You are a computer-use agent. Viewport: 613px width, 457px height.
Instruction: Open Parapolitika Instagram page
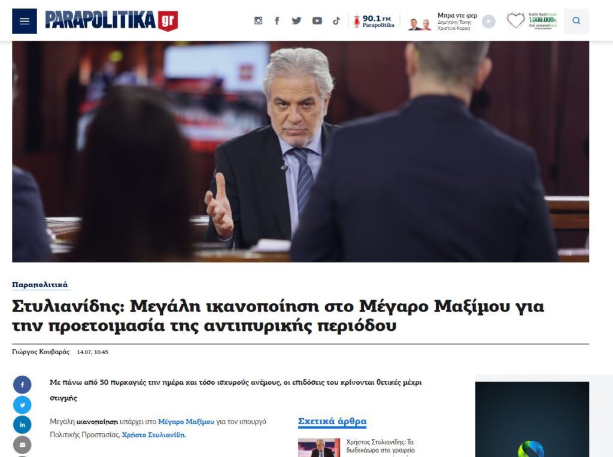pos(259,21)
